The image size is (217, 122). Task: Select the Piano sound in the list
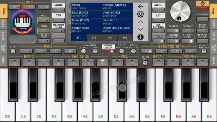(86, 6)
